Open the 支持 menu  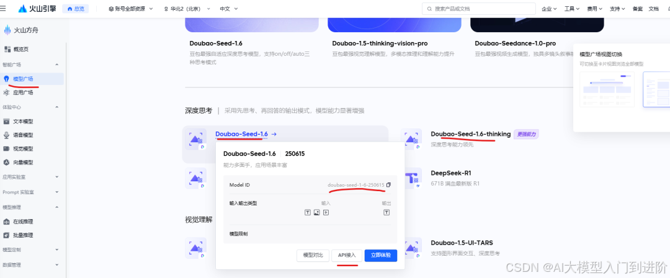click(x=617, y=9)
